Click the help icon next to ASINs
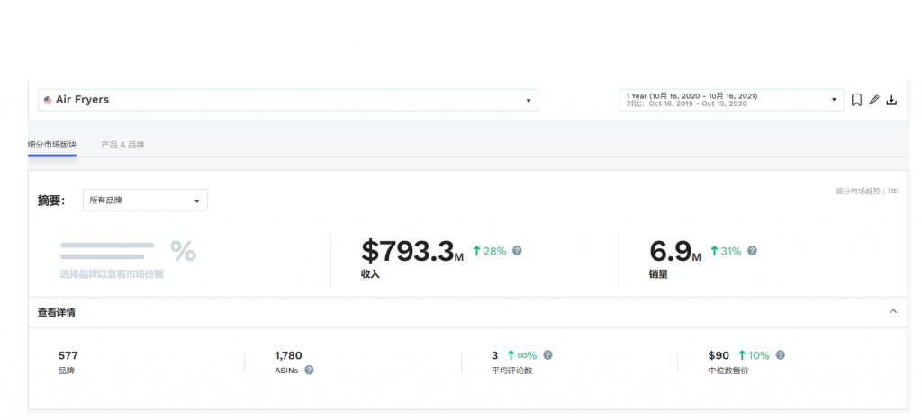 point(309,370)
